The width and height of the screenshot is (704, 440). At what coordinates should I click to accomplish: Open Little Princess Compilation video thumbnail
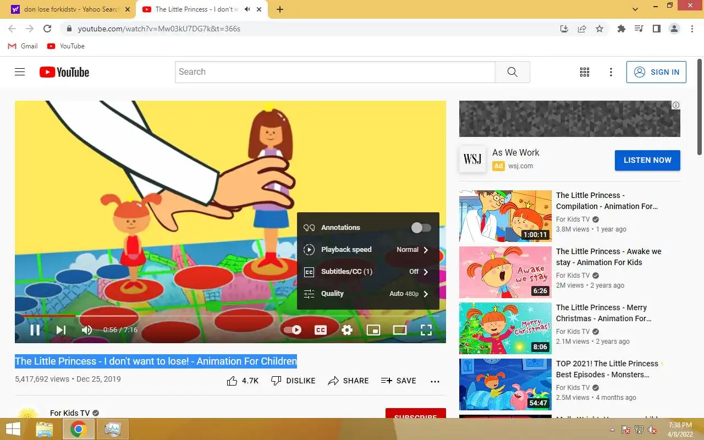click(x=505, y=216)
